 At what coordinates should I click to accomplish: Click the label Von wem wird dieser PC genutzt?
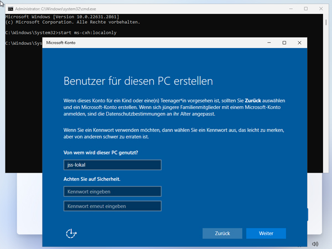coord(101,153)
